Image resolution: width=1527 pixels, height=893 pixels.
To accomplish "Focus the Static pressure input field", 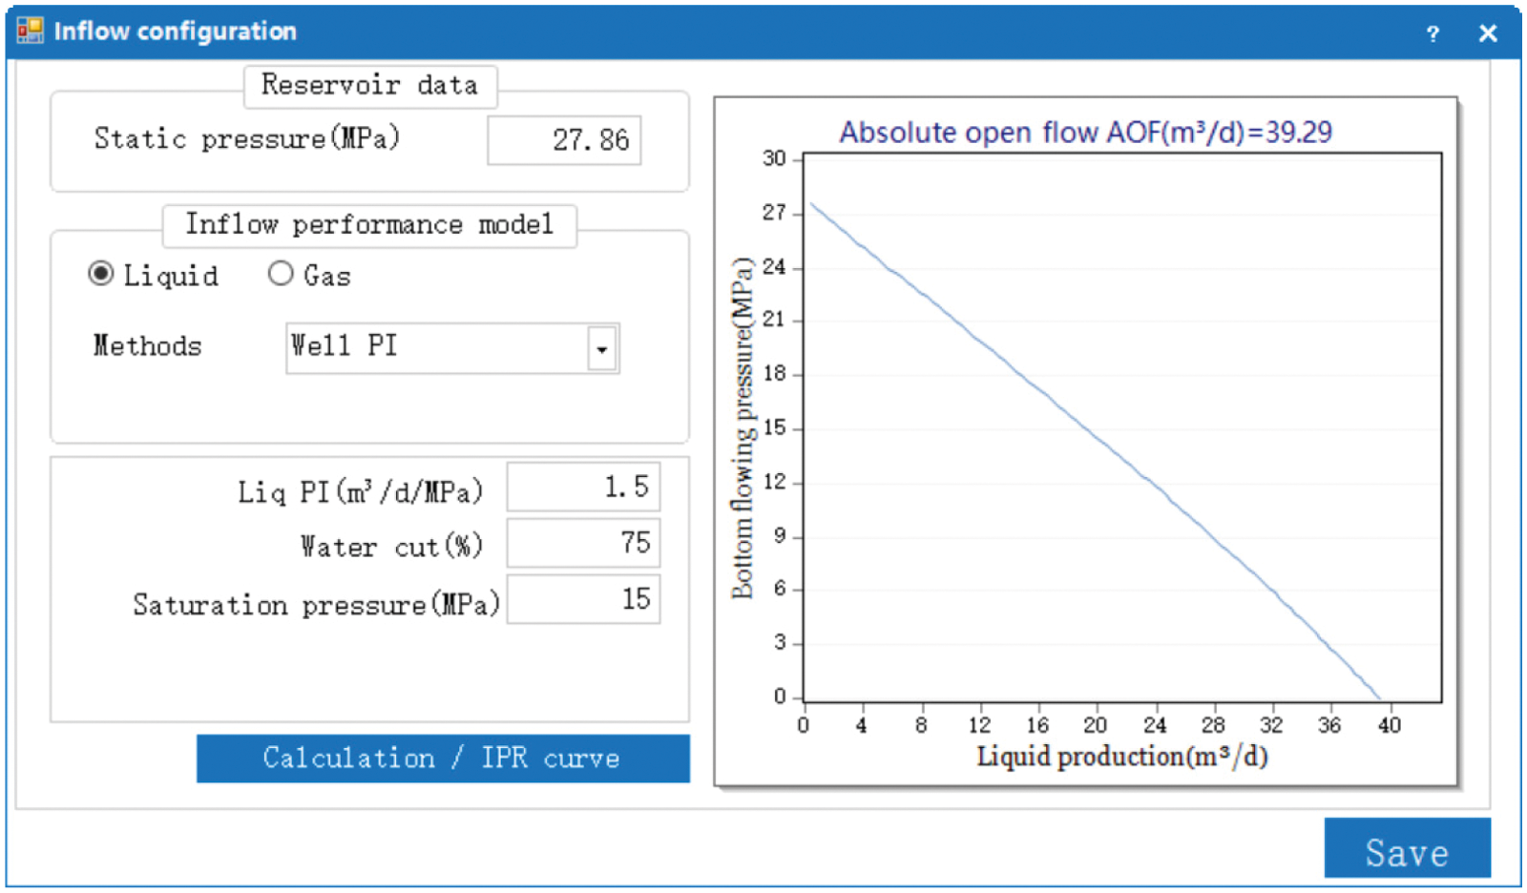I will tap(564, 140).
